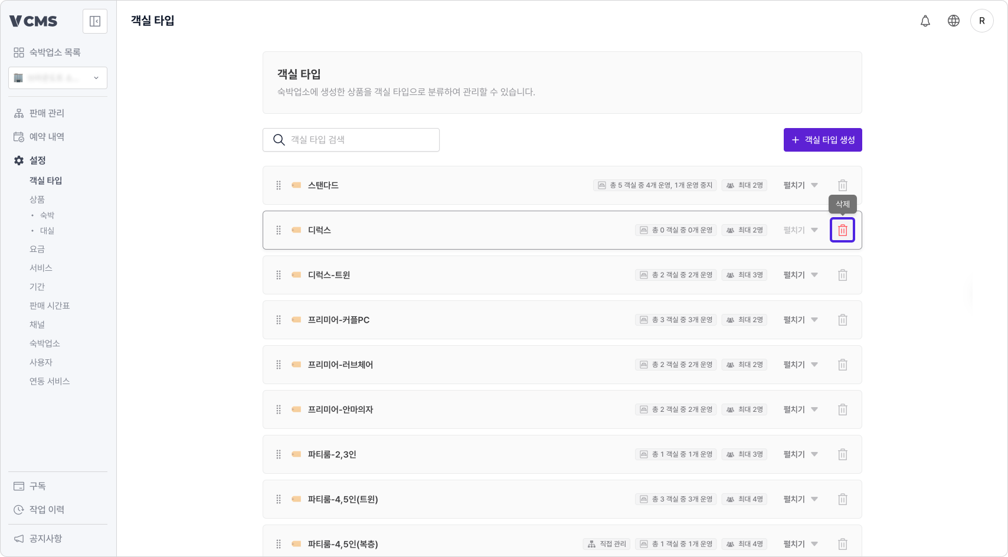This screenshot has width=1008, height=557.
Task: Open 공지사항 from the sidebar
Action: [44, 538]
